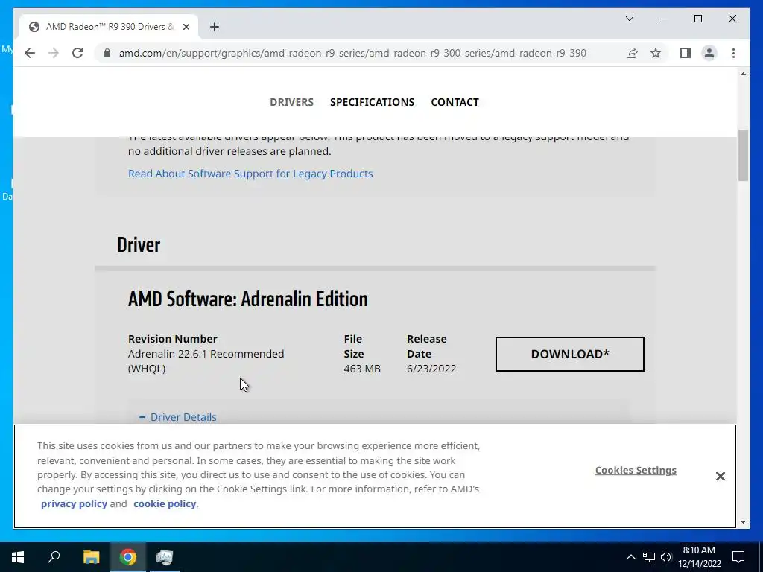Click the address bar URL
This screenshot has height=572, width=763.
point(352,53)
